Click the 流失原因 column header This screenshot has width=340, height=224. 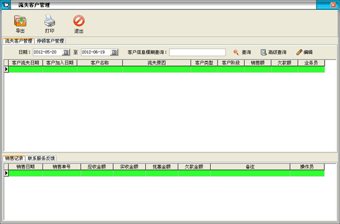click(156, 63)
